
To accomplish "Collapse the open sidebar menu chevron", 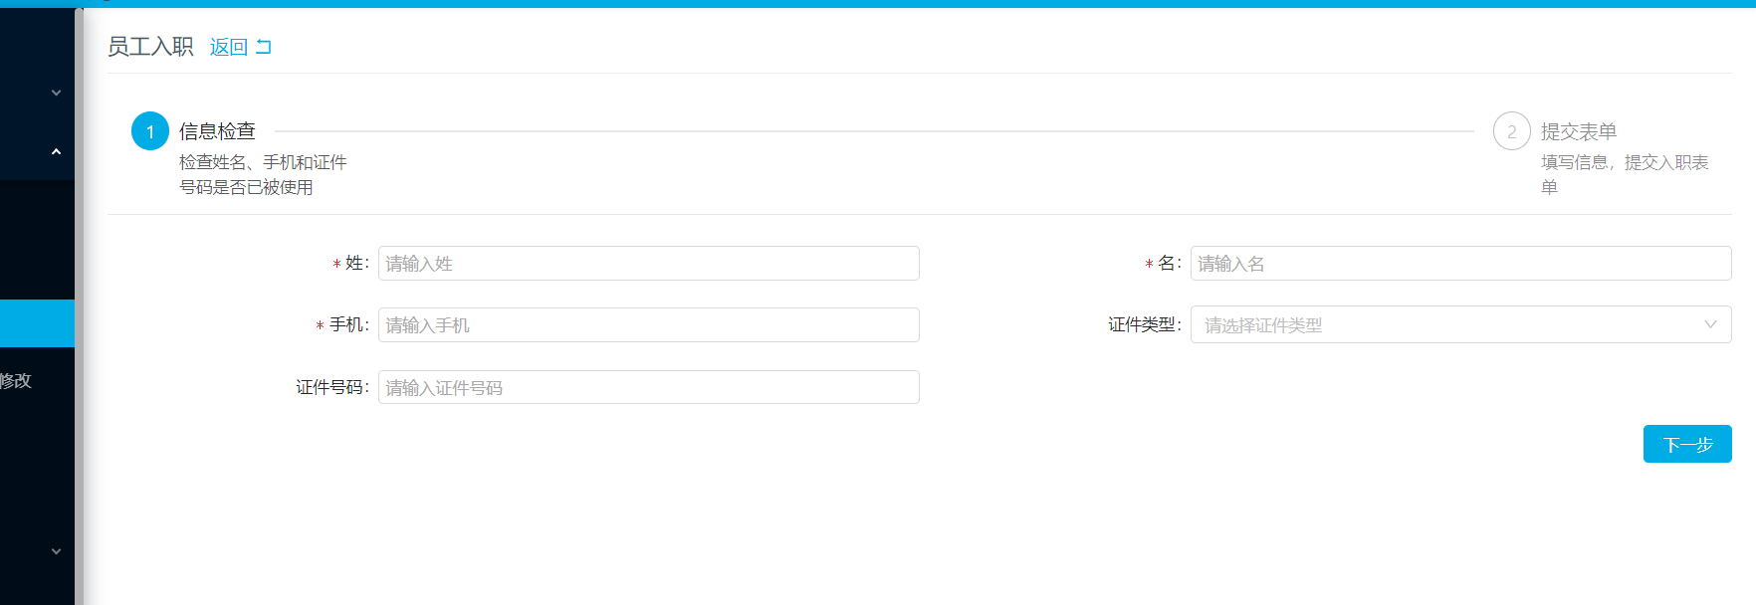I will click(56, 152).
